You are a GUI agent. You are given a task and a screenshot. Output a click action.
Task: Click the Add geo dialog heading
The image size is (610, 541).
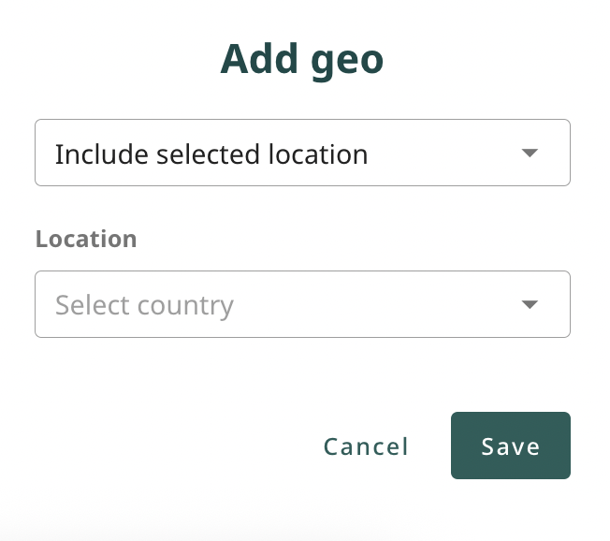(302, 60)
